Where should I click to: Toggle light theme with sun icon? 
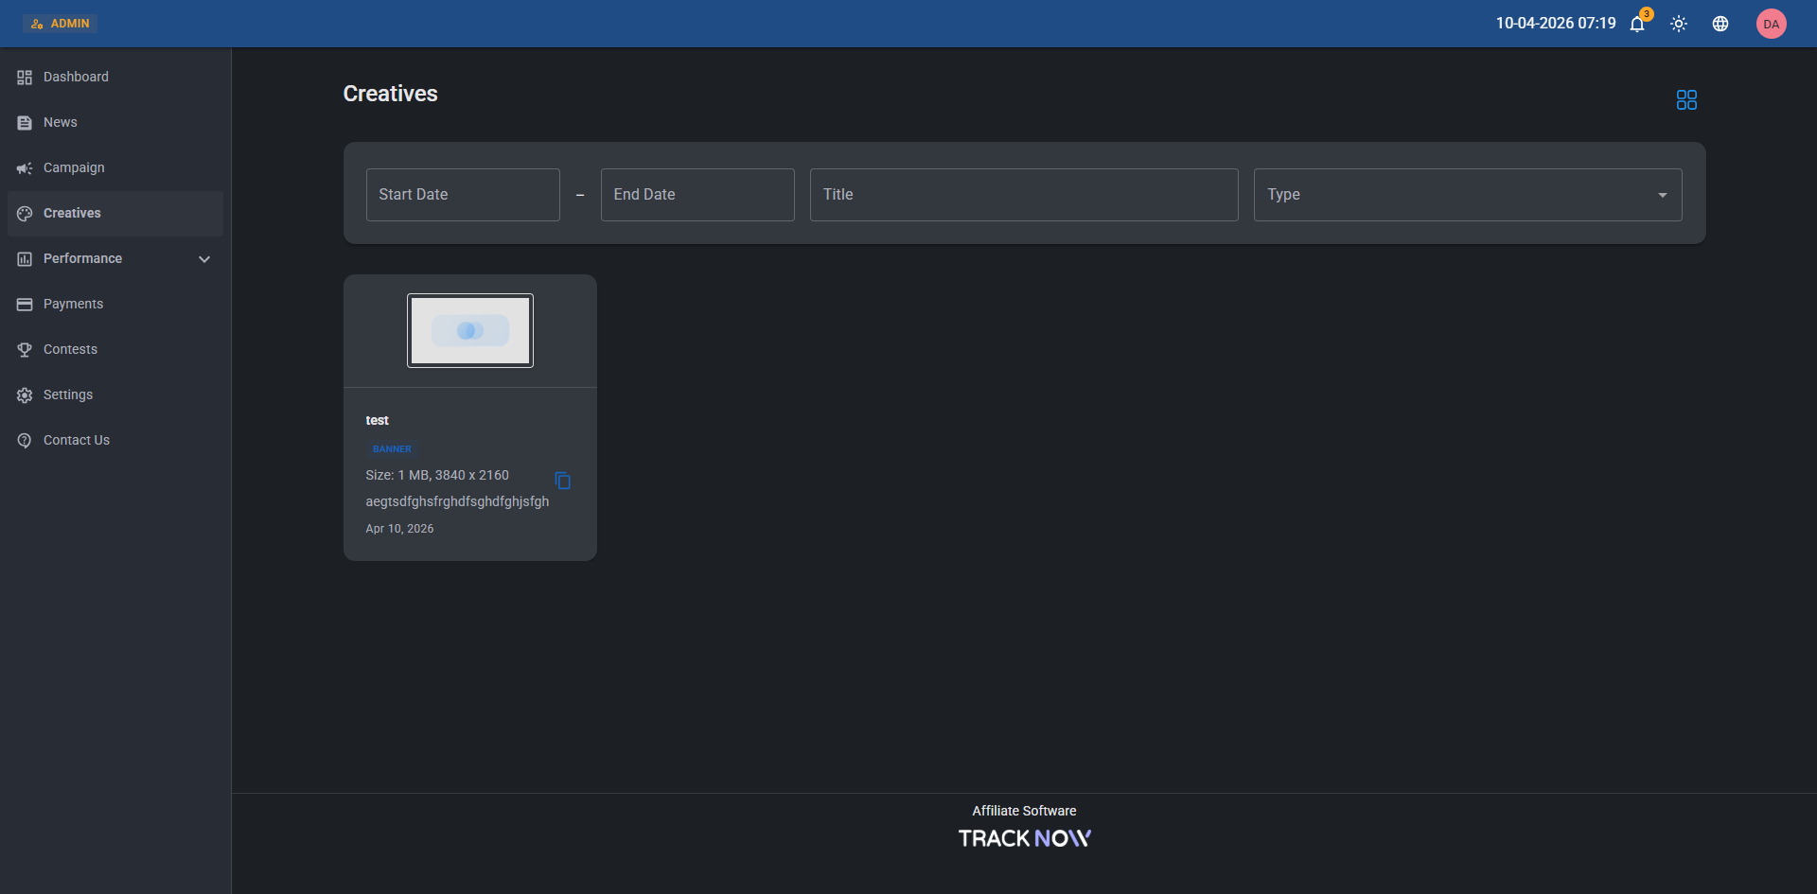tap(1679, 24)
